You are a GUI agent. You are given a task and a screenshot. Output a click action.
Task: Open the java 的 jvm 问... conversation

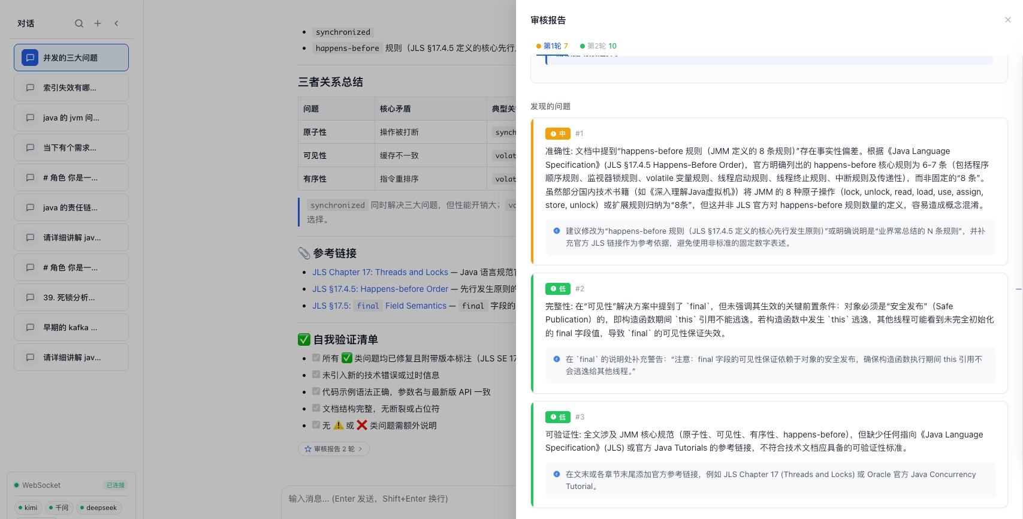click(x=71, y=117)
